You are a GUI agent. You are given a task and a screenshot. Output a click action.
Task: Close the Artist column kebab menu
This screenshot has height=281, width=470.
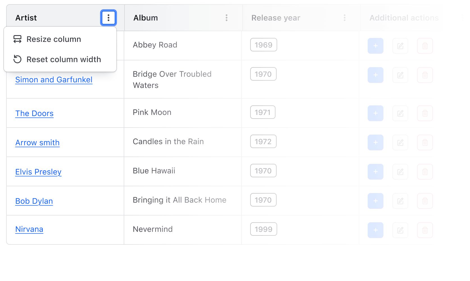109,18
